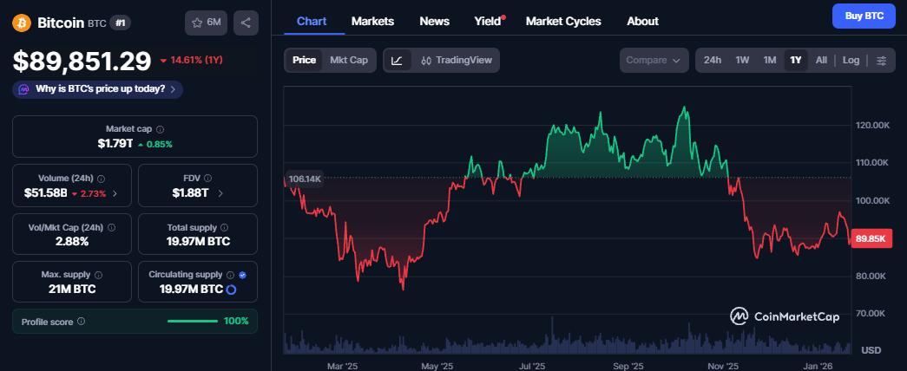The image size is (907, 371).
Task: Enable Log scale on chart
Action: [851, 61]
